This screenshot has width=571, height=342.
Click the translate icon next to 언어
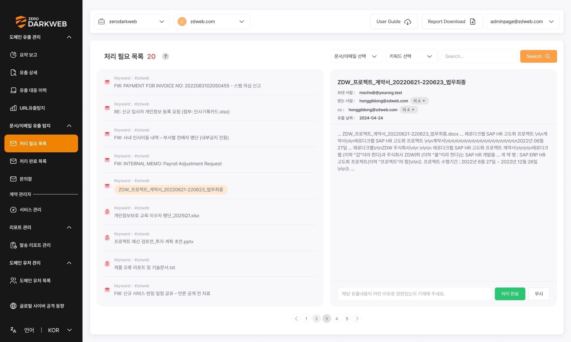point(13,330)
